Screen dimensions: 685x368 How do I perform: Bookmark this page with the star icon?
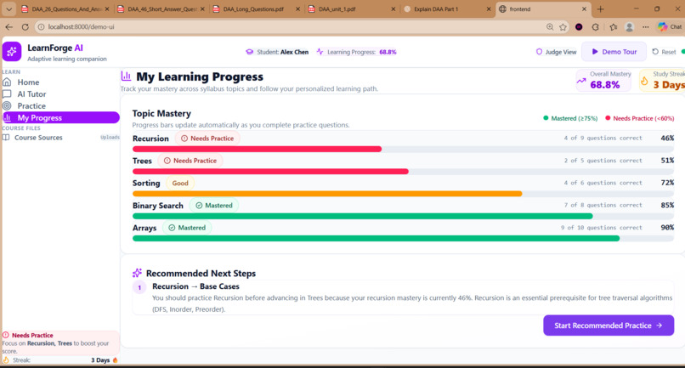(563, 26)
